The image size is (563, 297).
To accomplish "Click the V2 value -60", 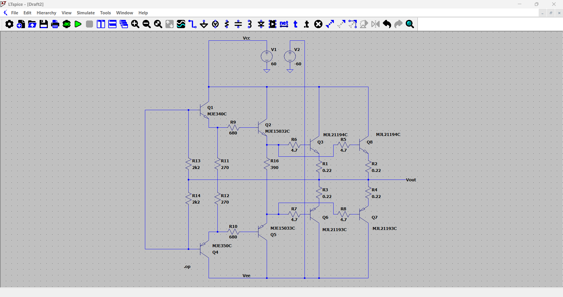I will point(298,64).
